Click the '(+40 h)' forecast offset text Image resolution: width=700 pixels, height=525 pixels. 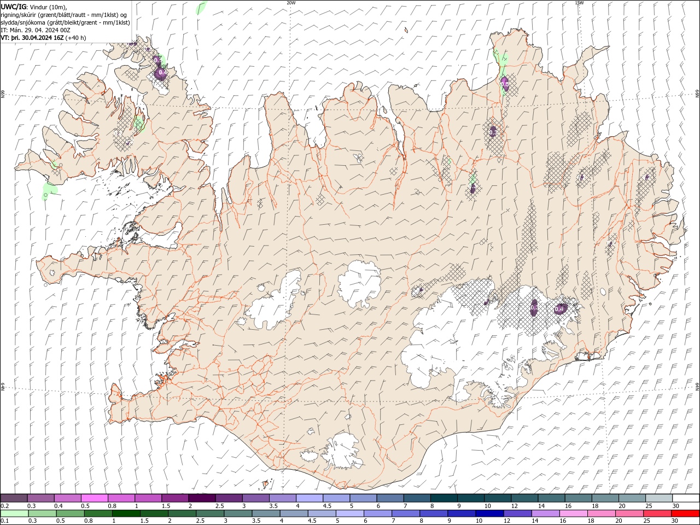(76, 38)
